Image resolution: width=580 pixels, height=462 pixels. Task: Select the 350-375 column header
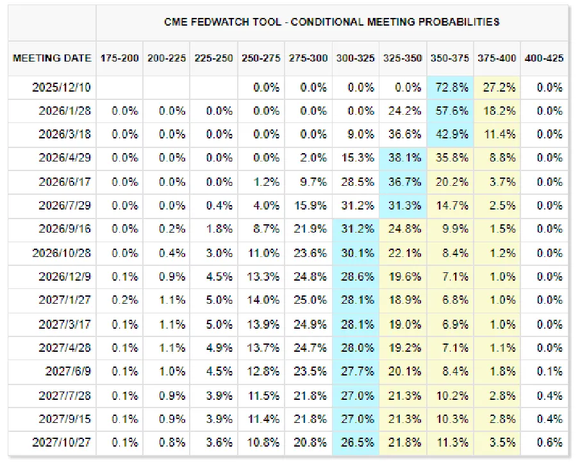(x=449, y=58)
